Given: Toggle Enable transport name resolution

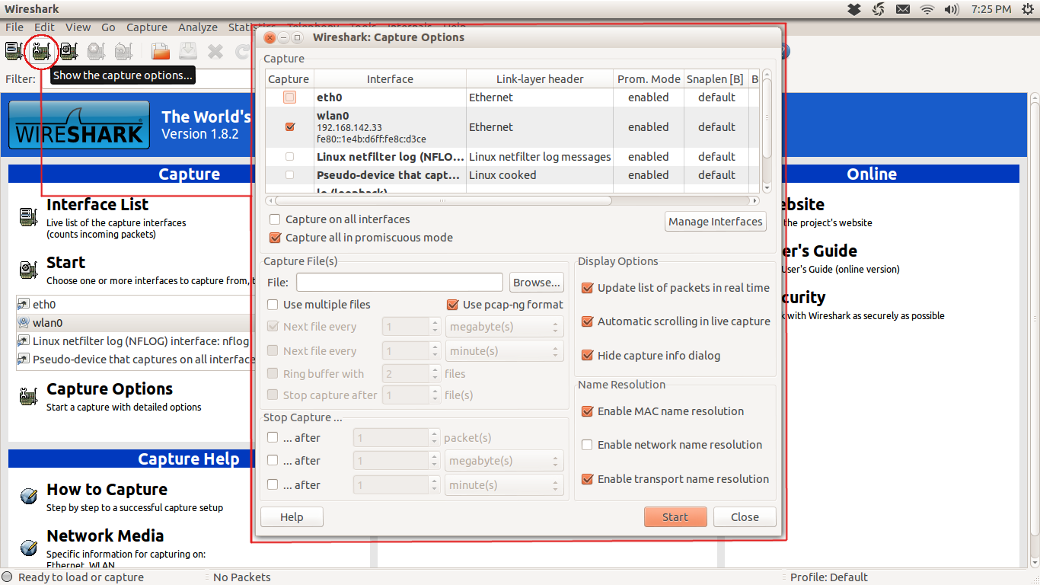Looking at the screenshot, I should pyautogui.click(x=587, y=479).
